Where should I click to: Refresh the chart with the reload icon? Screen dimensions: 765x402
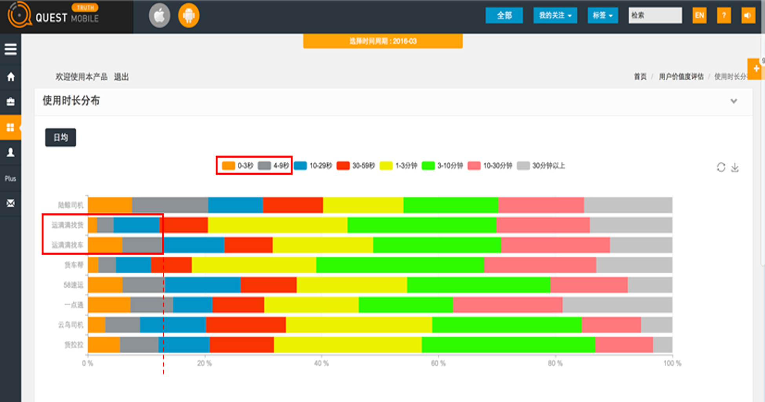click(x=721, y=167)
